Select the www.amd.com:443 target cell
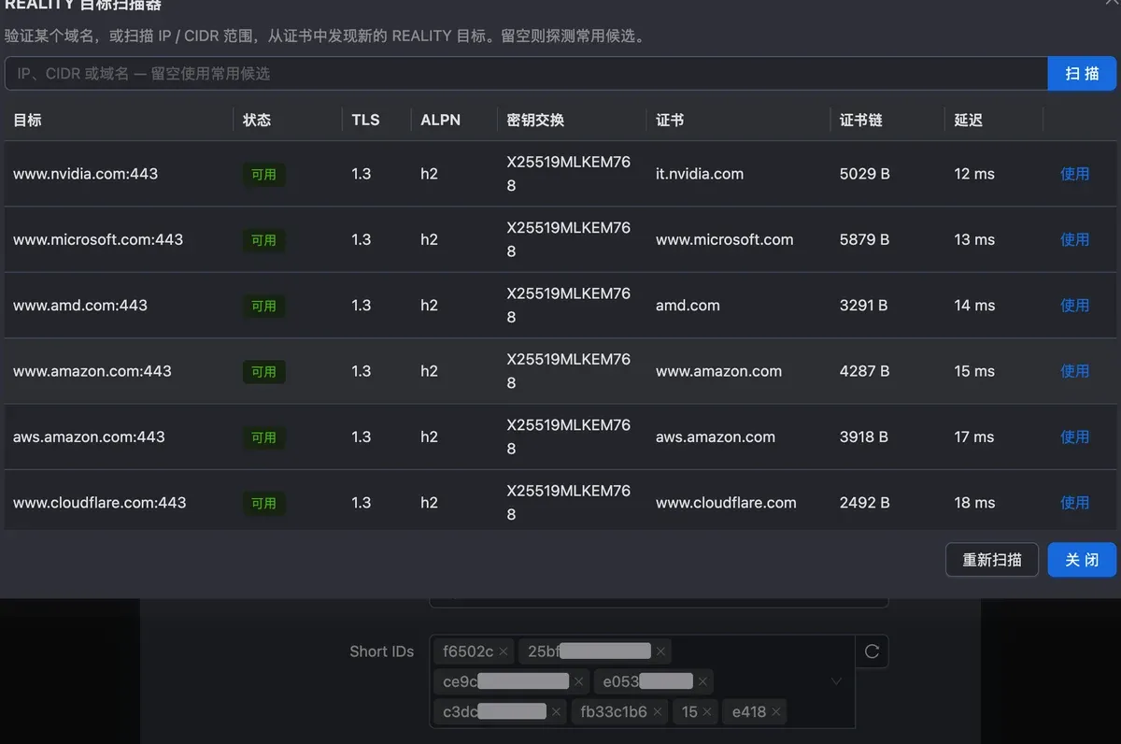The height and width of the screenshot is (744, 1121). [80, 305]
